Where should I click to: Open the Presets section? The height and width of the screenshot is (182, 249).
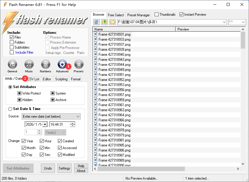79,64
